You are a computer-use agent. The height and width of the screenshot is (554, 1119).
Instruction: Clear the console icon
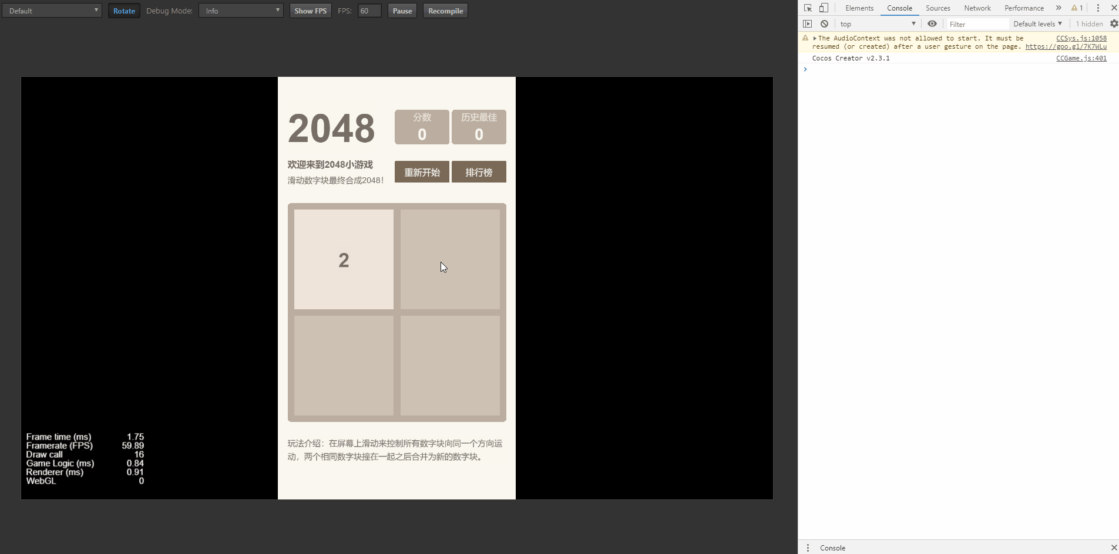pyautogui.click(x=824, y=24)
